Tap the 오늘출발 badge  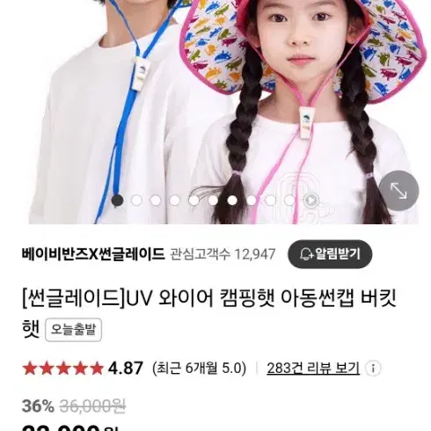click(x=73, y=330)
